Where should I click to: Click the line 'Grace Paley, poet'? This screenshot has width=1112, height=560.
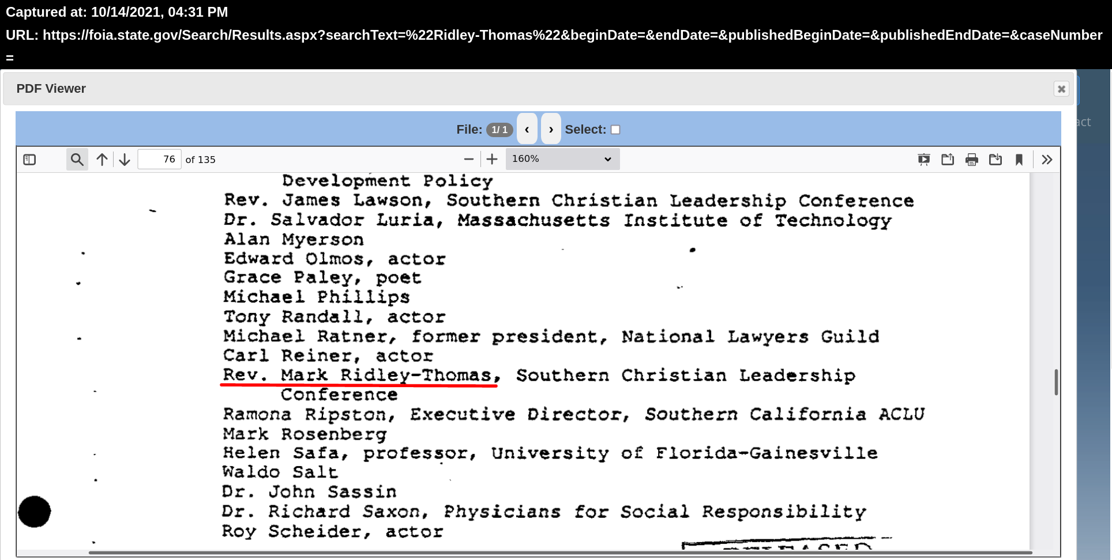[x=323, y=278]
